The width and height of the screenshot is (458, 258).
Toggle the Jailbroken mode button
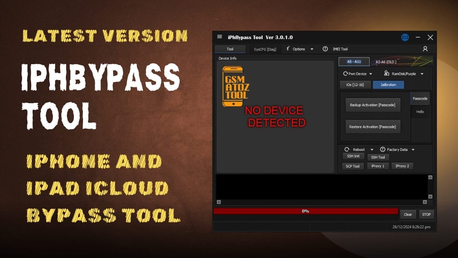(388, 85)
